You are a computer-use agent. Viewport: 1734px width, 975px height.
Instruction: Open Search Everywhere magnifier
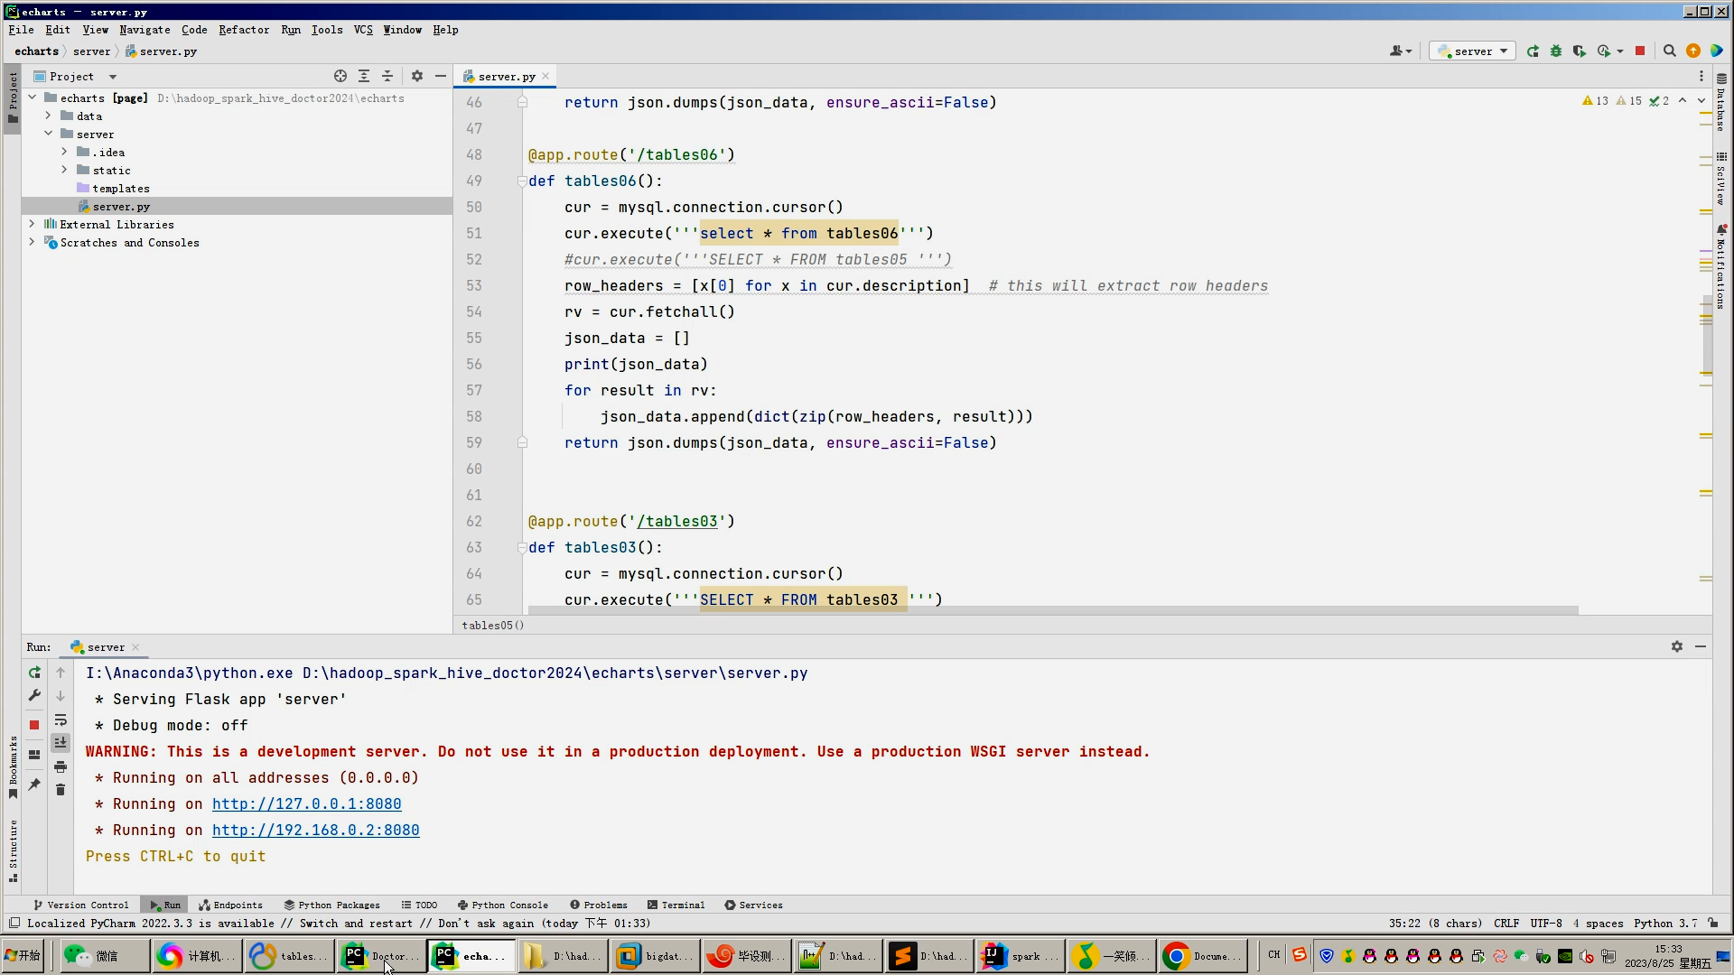pyautogui.click(x=1670, y=51)
